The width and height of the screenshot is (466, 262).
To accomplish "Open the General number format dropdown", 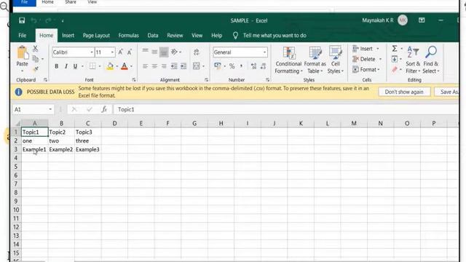I will [264, 52].
